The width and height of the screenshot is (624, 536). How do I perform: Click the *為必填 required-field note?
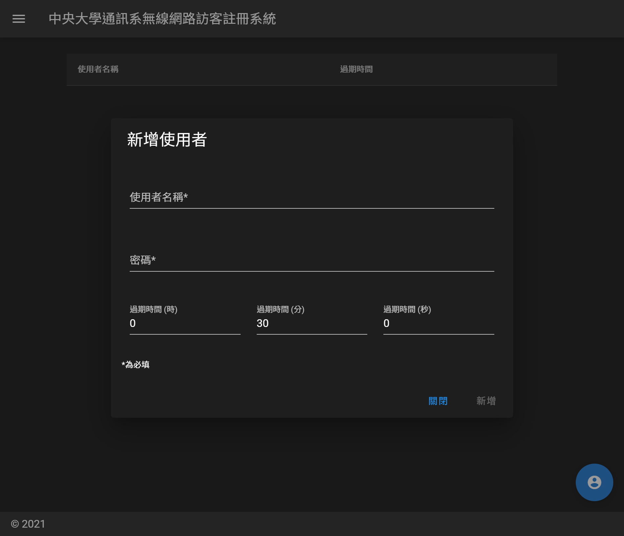(x=136, y=364)
